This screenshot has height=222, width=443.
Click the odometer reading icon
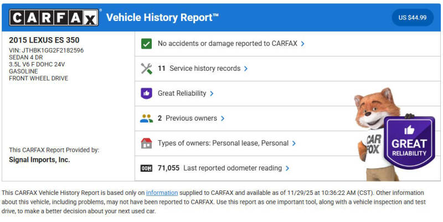coord(146,168)
